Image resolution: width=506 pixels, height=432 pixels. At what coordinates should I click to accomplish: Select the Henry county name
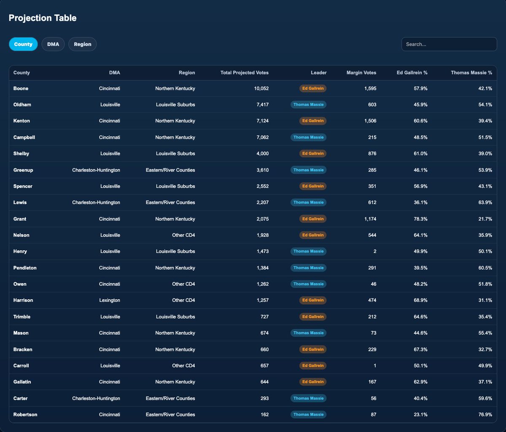point(21,251)
